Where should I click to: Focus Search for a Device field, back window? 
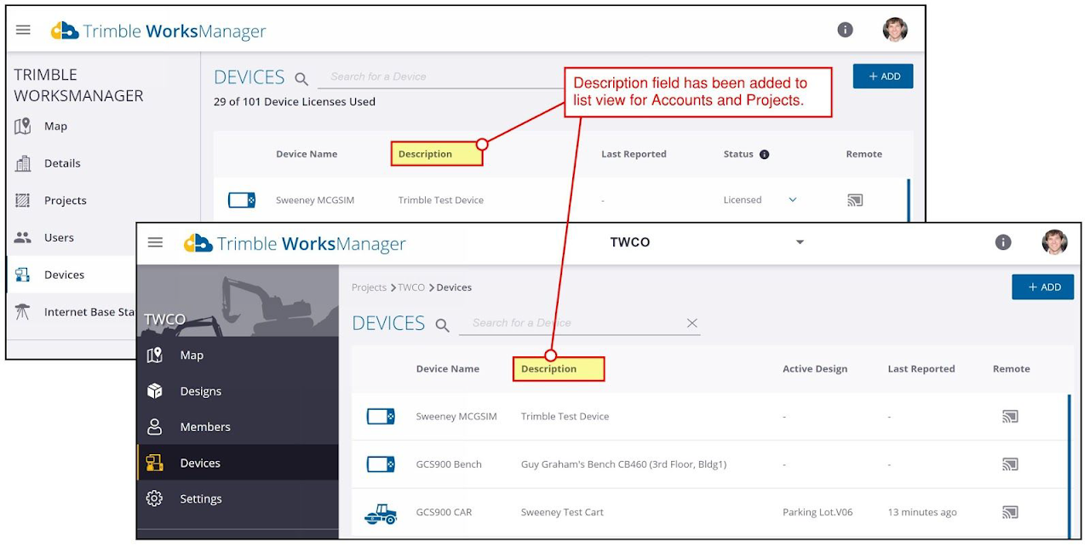click(441, 77)
